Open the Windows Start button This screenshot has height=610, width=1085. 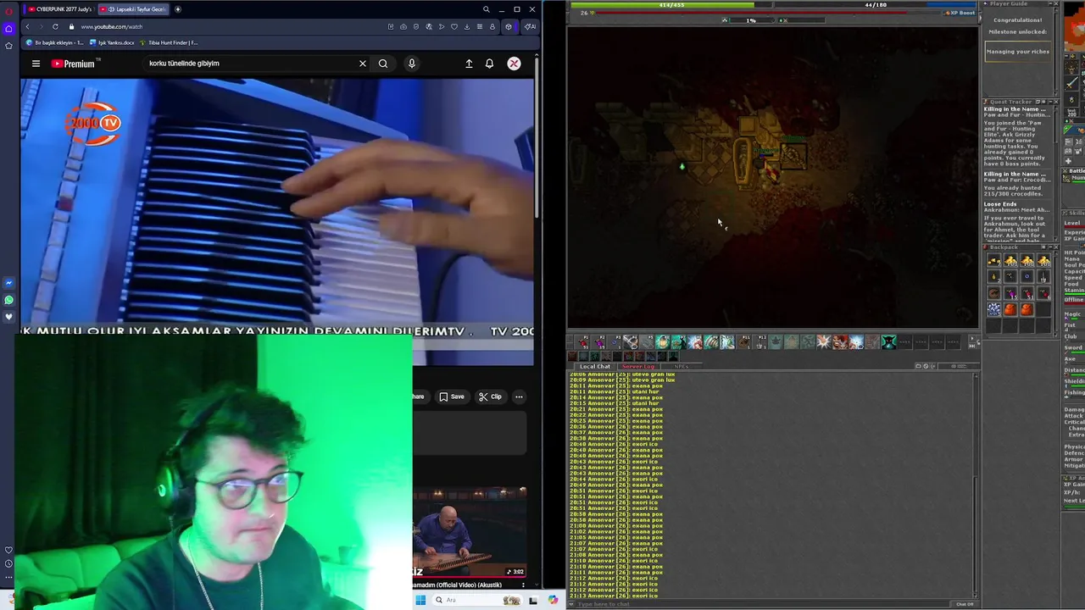point(420,601)
